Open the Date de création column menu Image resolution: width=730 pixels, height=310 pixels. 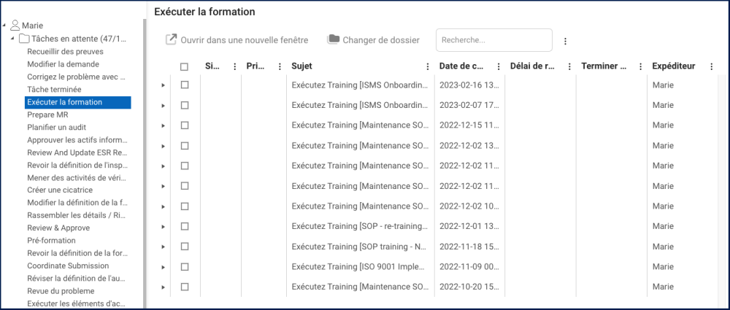tap(499, 66)
